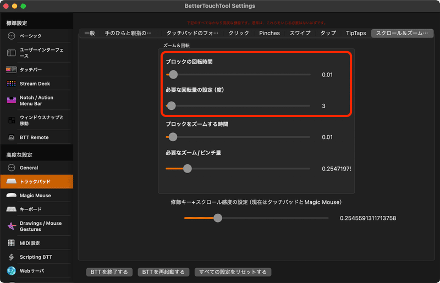Switch to the タッチパッドのフォ… tab
This screenshot has height=283, width=440.
[192, 33]
